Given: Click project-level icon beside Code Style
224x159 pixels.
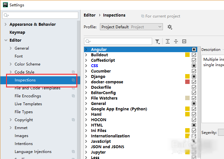Looking at the screenshot, I should pos(73,72).
